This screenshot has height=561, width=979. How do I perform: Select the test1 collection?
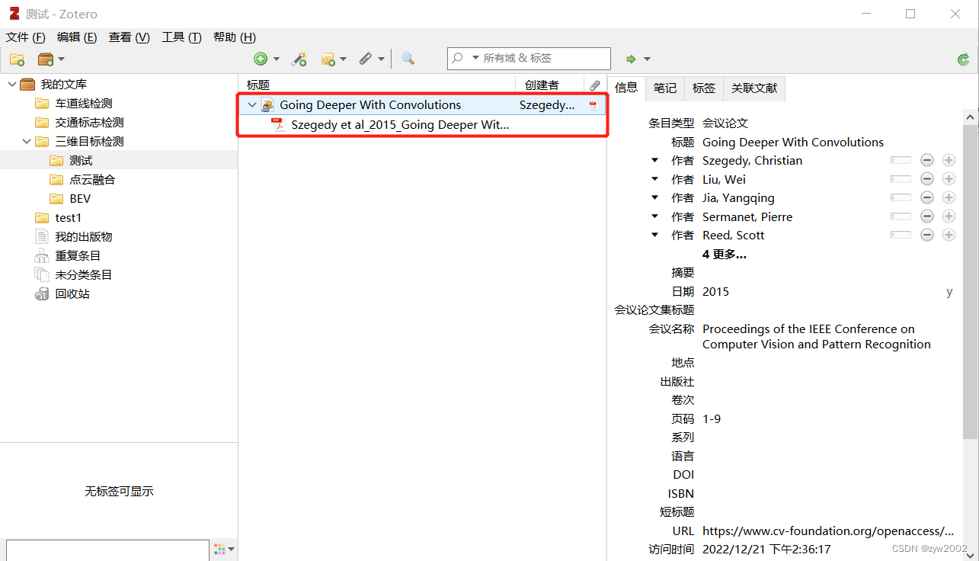click(x=69, y=218)
